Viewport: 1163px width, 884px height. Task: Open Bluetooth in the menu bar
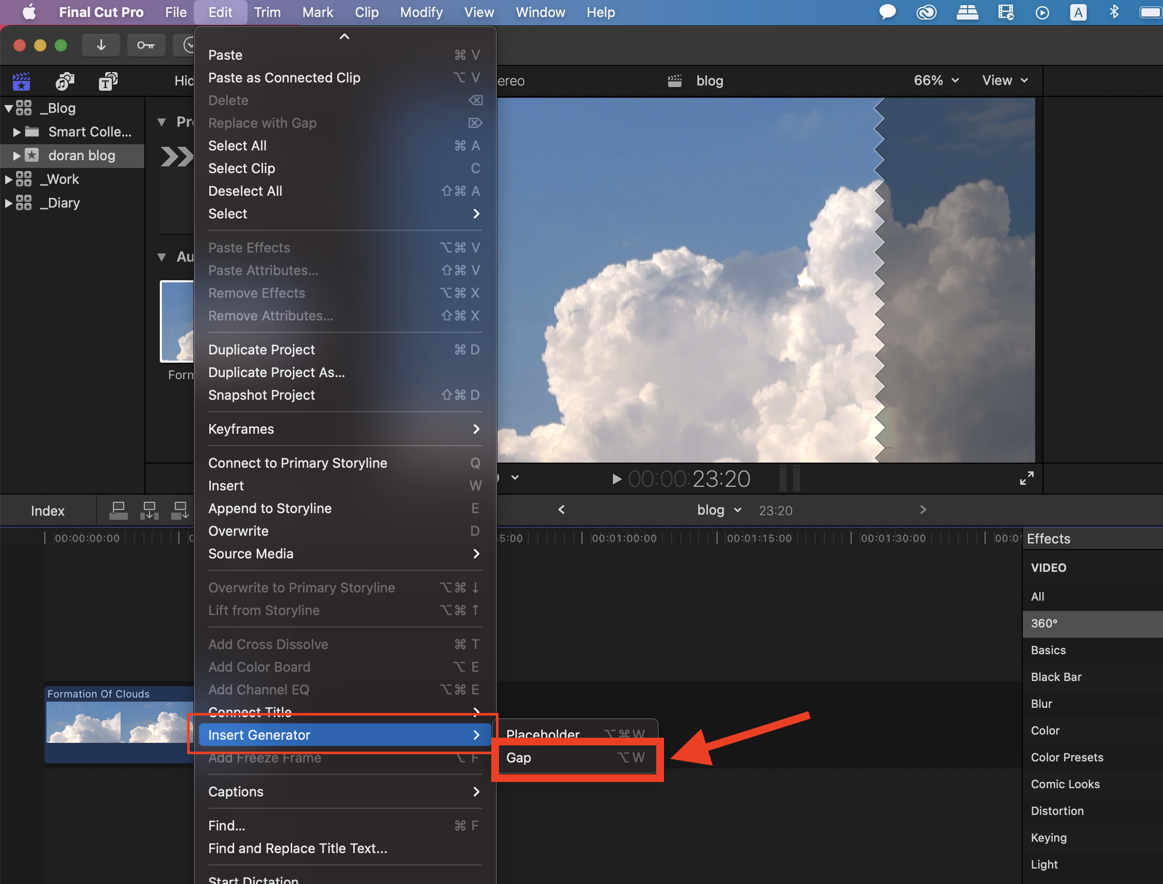(x=1114, y=12)
